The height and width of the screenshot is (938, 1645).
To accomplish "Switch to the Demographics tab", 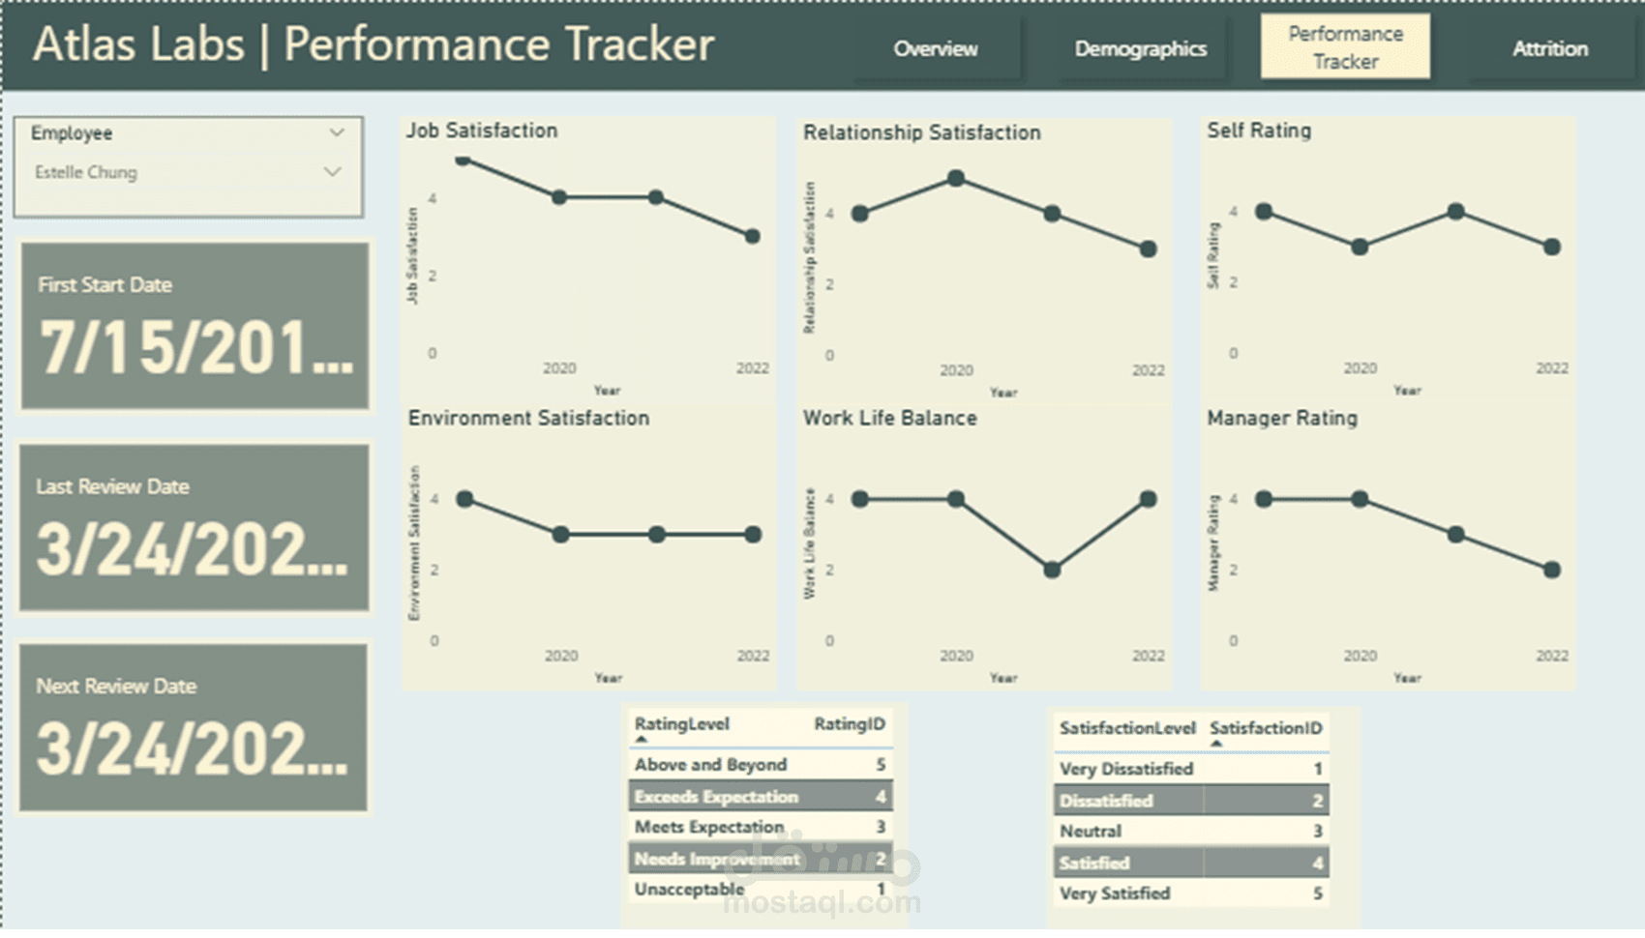I will coord(1140,48).
